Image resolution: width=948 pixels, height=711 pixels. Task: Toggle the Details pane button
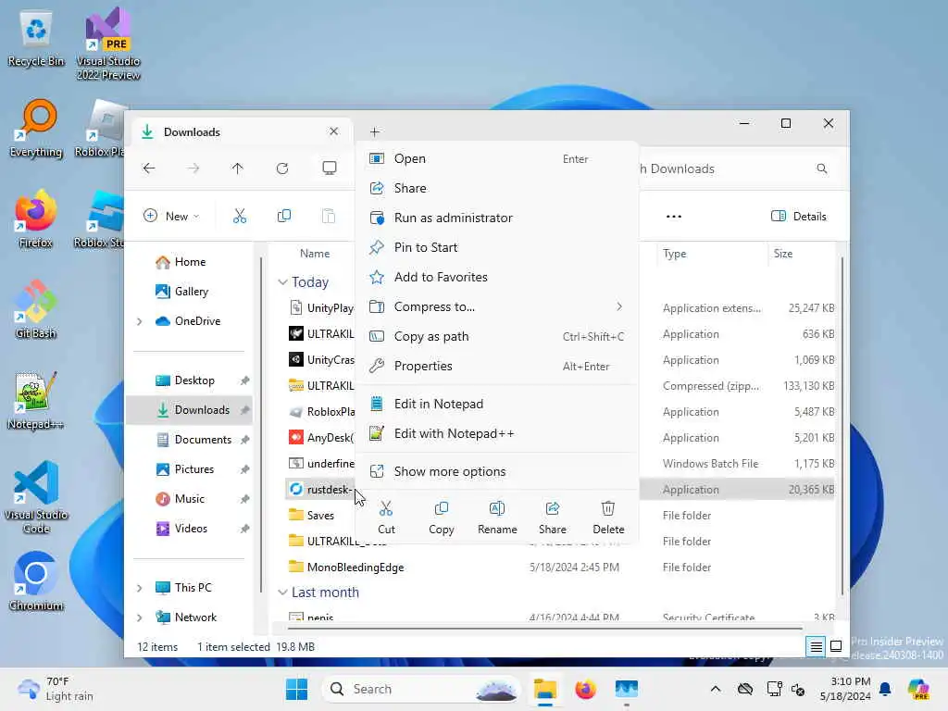click(x=798, y=217)
